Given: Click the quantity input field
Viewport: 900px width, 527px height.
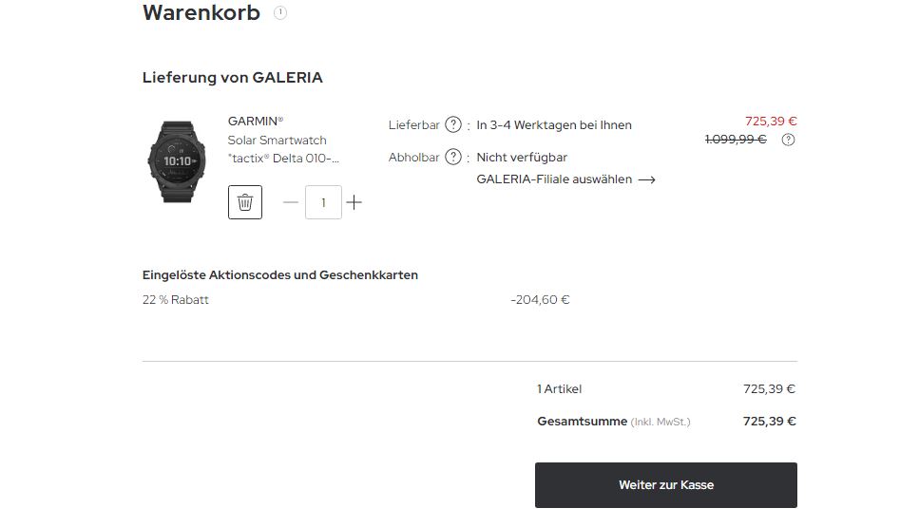Looking at the screenshot, I should point(323,202).
